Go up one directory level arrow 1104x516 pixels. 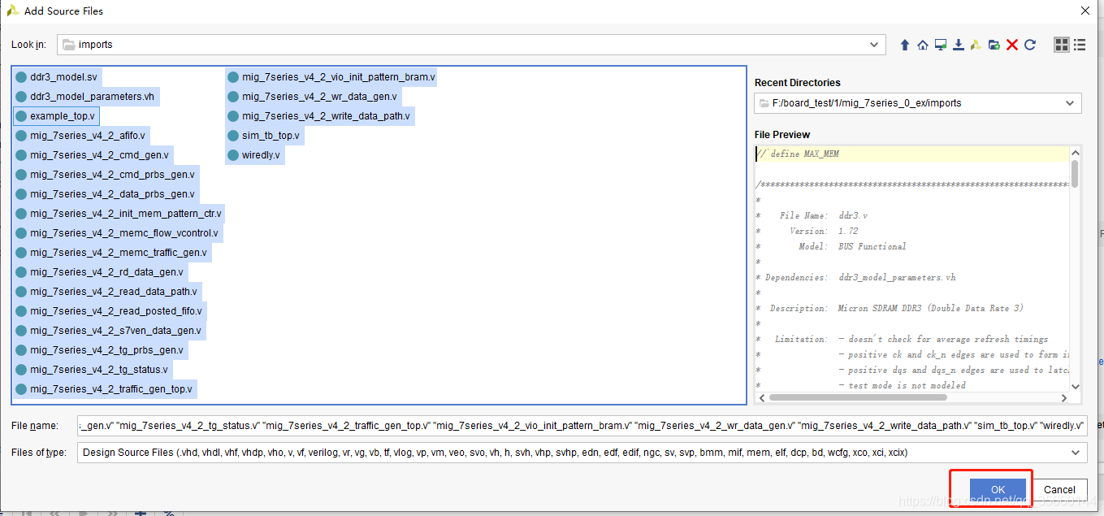[904, 46]
